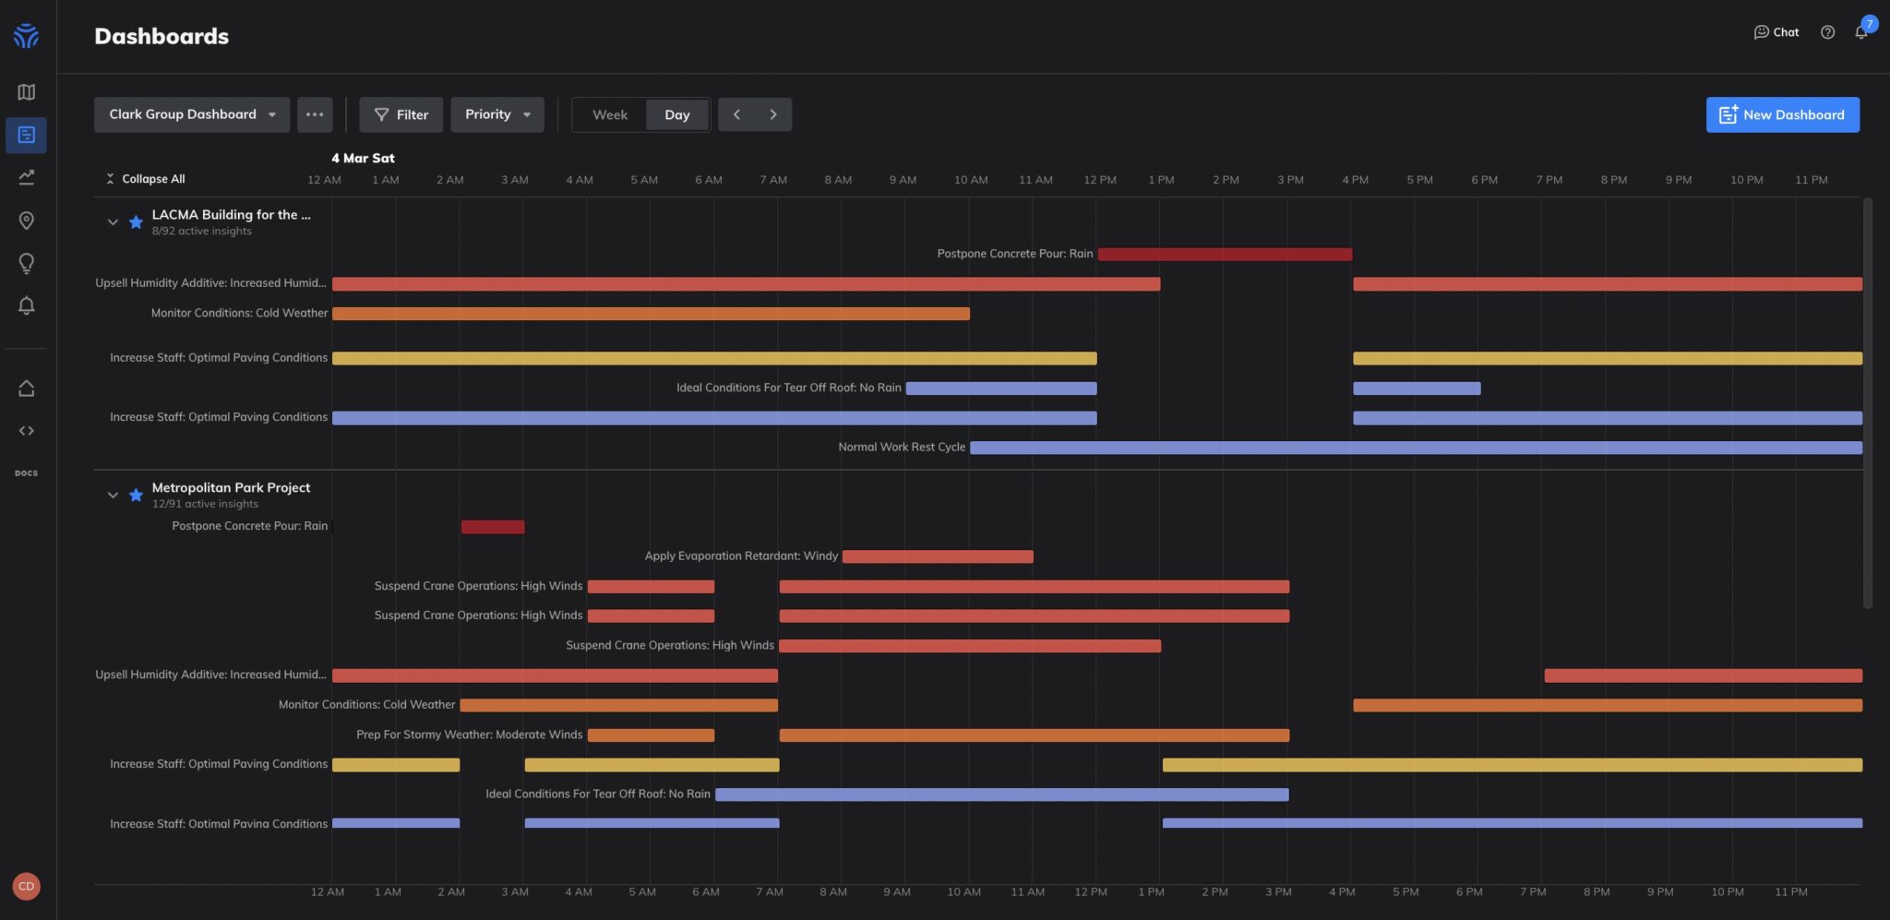The image size is (1890, 920).
Task: Open notifications bell with badge 7
Action: click(x=1861, y=32)
